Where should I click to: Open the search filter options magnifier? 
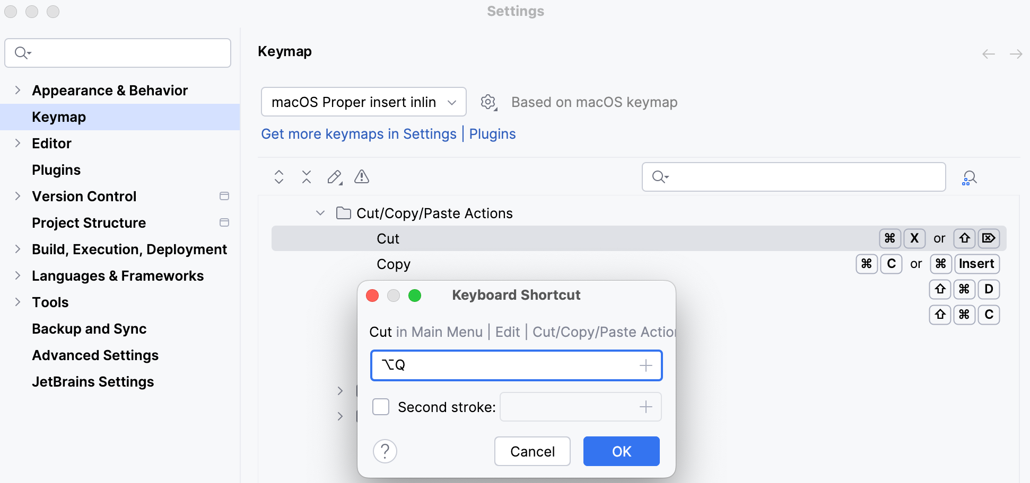click(659, 177)
